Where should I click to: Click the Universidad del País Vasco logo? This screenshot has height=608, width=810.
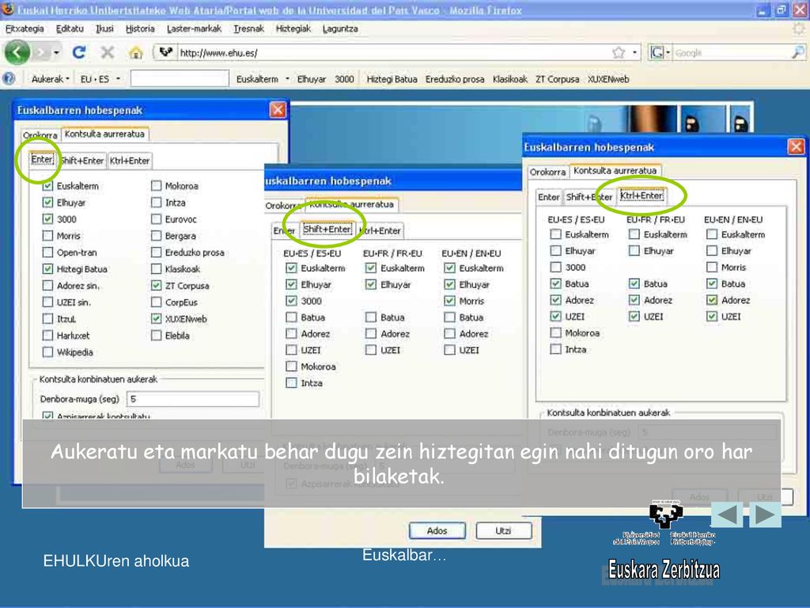point(665,524)
